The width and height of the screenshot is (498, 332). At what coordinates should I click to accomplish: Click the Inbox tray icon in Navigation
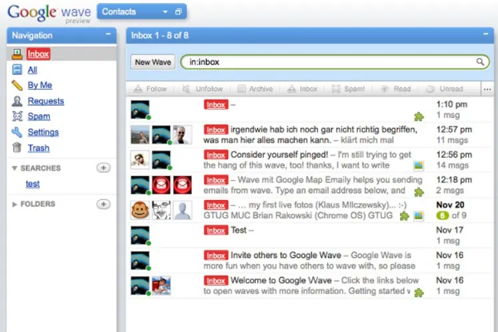pos(17,54)
